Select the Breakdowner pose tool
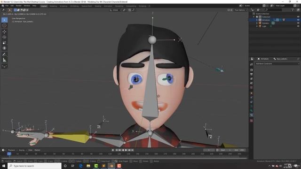The height and width of the screenshot is (169, 301). click(x=4, y=66)
